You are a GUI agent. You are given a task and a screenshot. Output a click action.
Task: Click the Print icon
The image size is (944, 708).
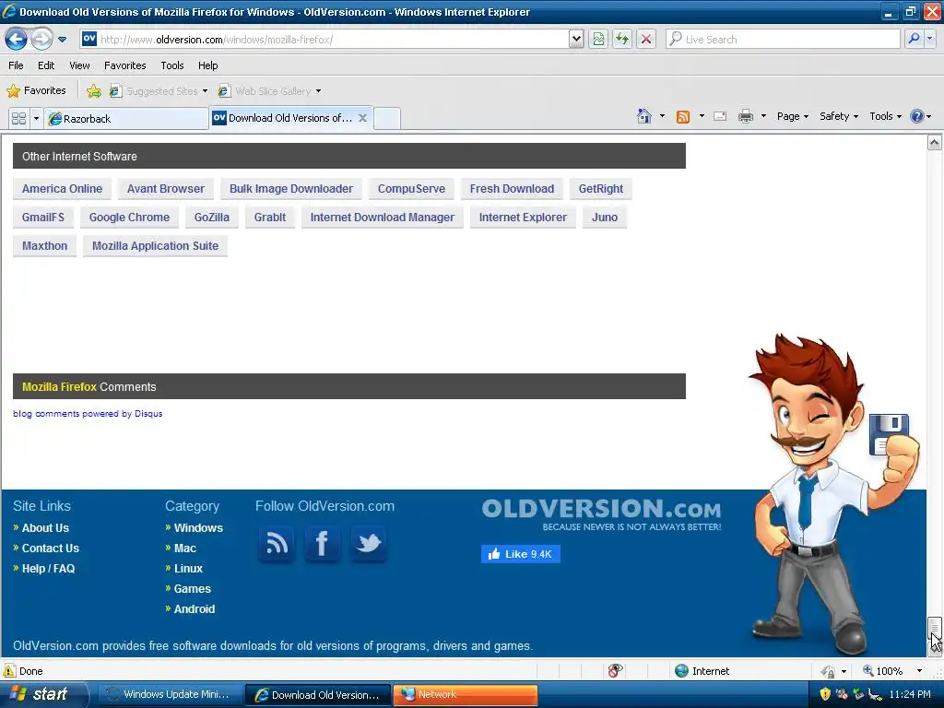pos(745,116)
